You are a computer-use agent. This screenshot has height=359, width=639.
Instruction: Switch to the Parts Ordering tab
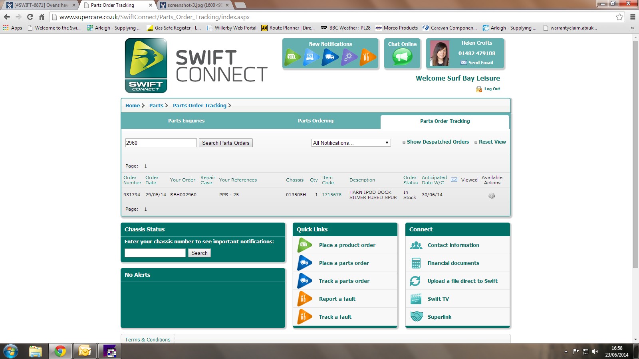pos(316,121)
